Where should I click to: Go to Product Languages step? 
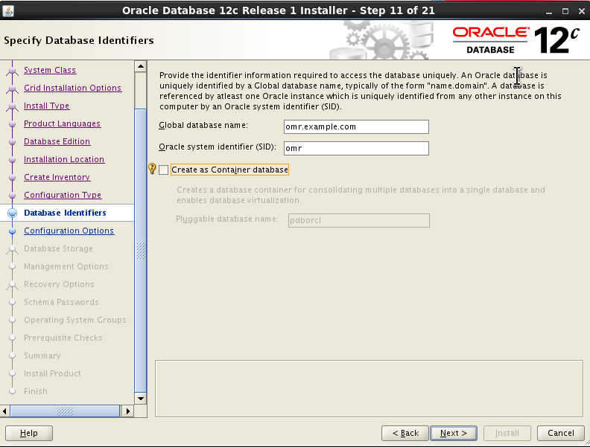(62, 123)
